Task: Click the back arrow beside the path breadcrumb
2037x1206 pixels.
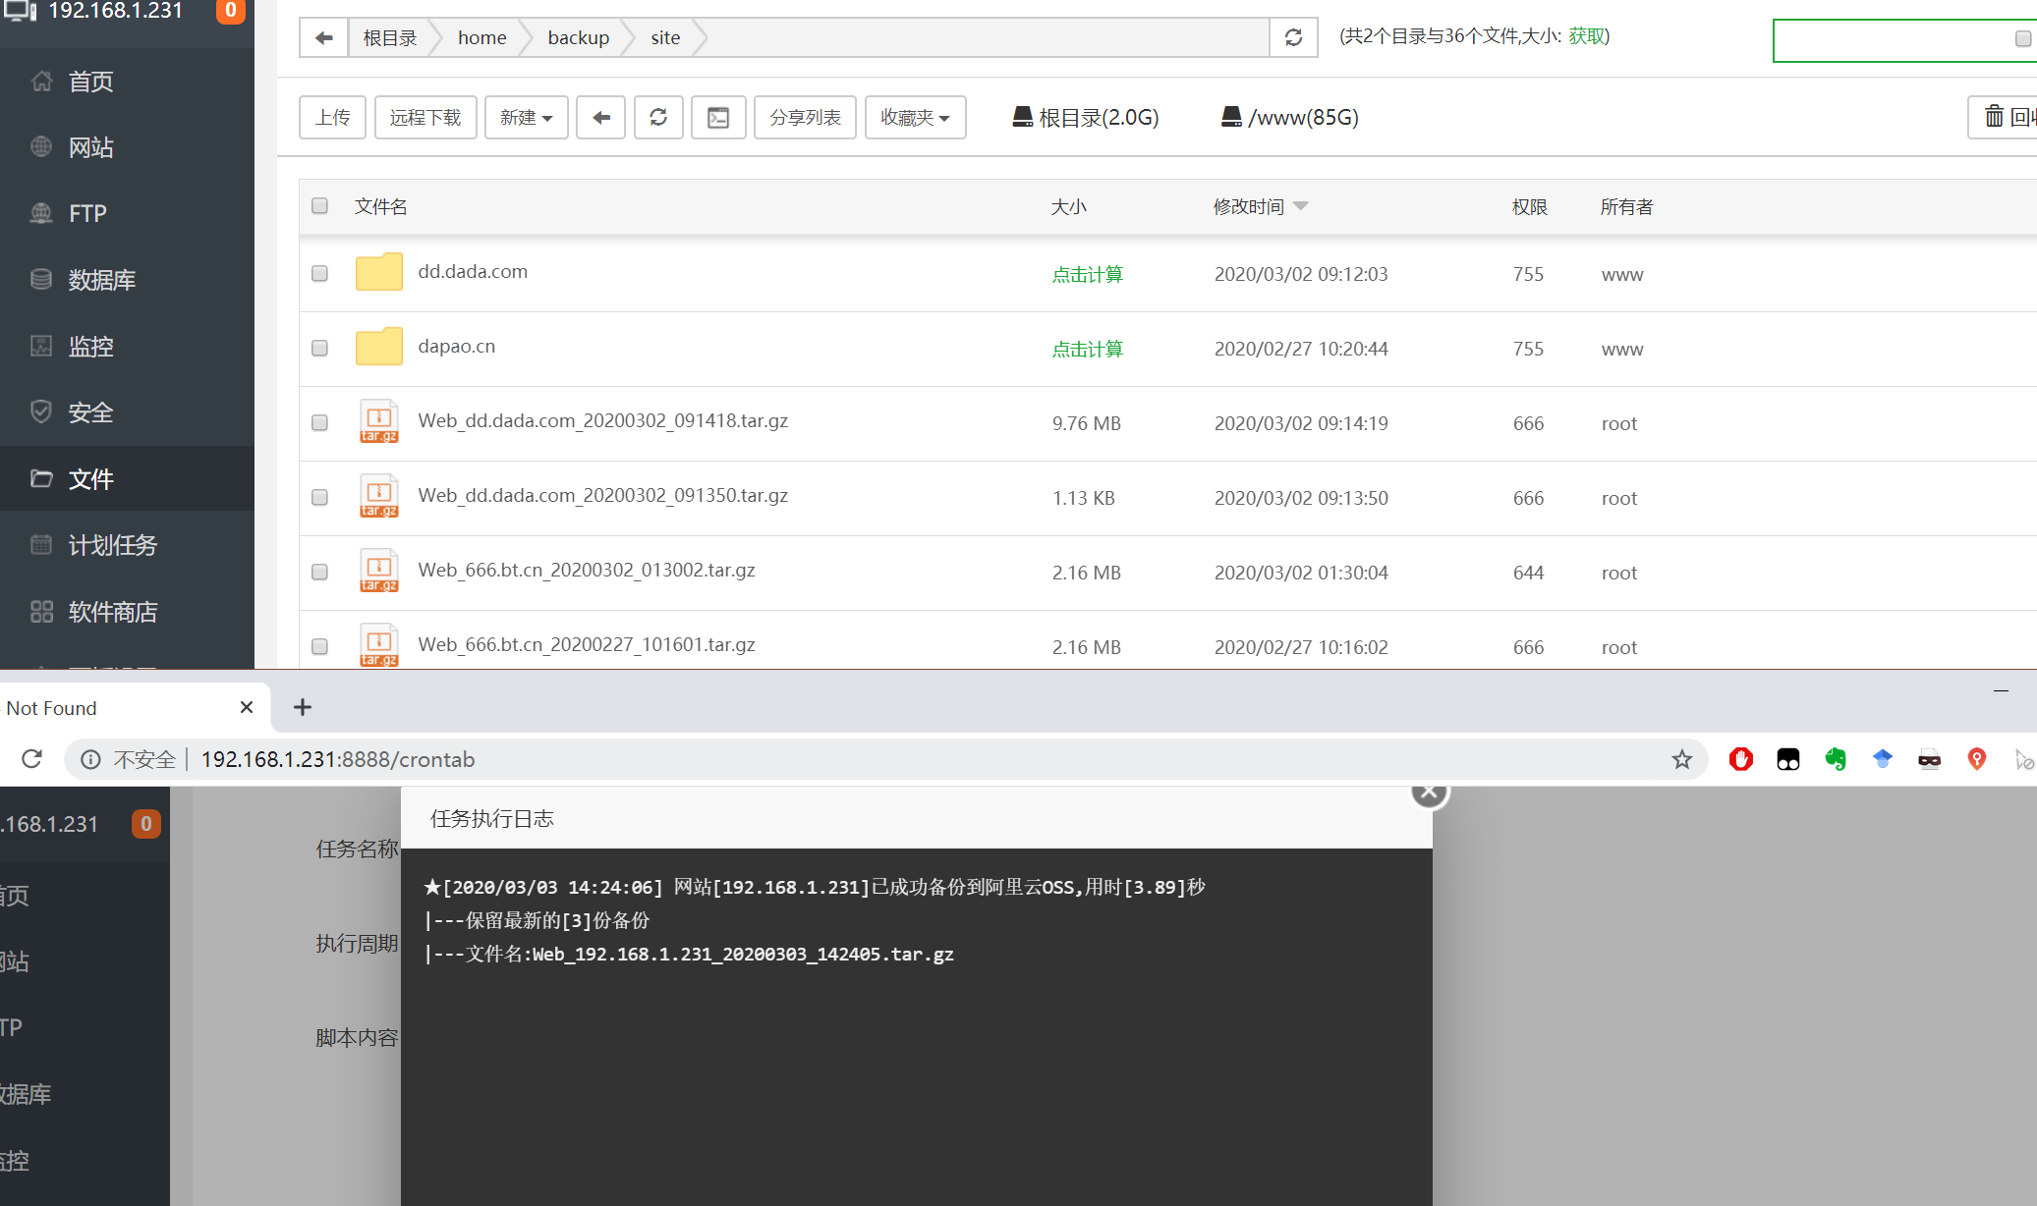Action: point(324,38)
